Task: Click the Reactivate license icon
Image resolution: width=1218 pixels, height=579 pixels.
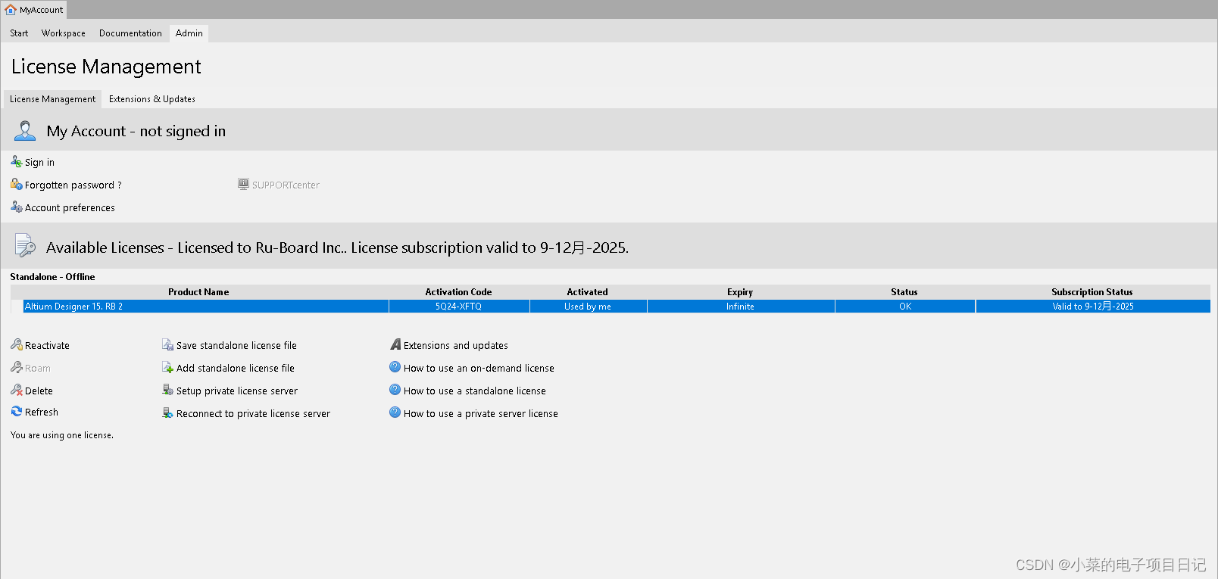Action: click(16, 345)
